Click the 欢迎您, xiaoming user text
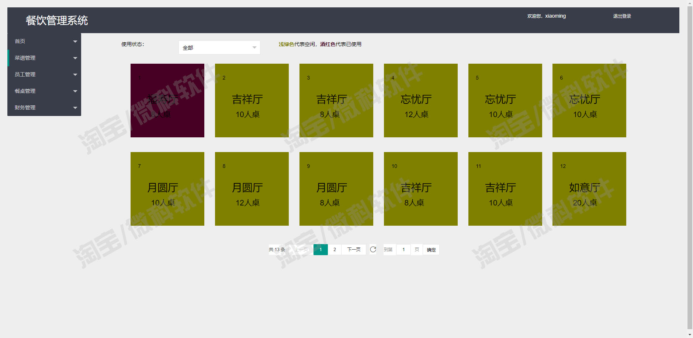This screenshot has width=693, height=338. point(547,16)
